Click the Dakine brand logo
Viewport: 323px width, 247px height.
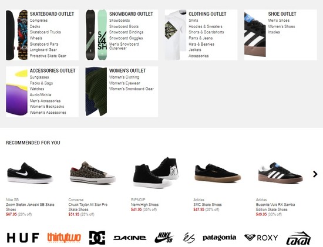pyautogui.click(x=130, y=238)
